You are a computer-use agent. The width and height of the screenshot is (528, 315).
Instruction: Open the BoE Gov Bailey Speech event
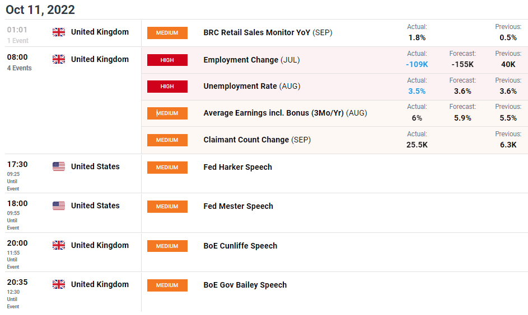click(245, 285)
